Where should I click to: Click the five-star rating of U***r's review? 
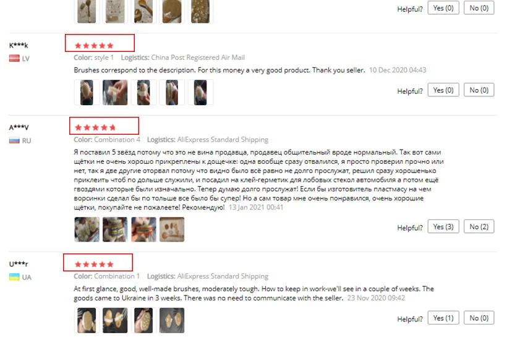pos(94,265)
